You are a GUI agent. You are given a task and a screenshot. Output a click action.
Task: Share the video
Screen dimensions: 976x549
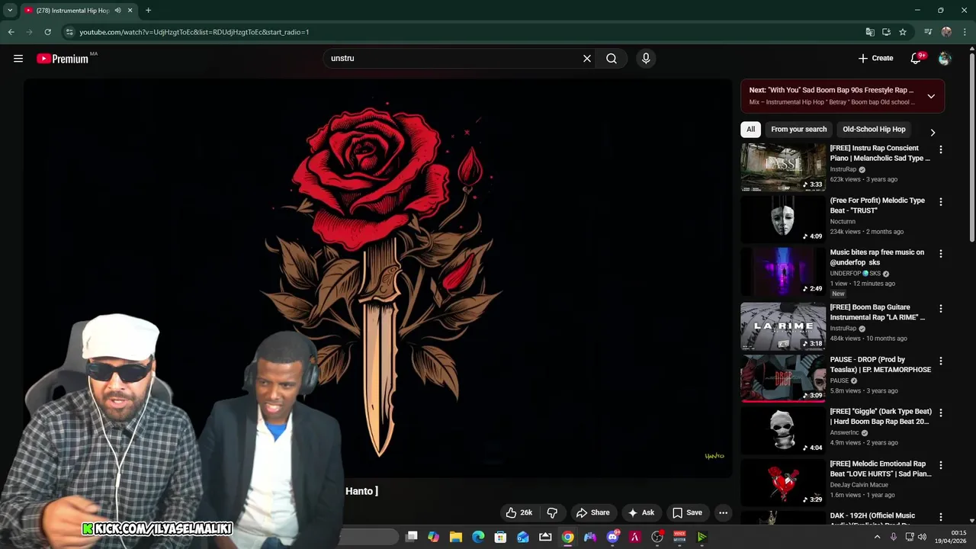pyautogui.click(x=592, y=512)
